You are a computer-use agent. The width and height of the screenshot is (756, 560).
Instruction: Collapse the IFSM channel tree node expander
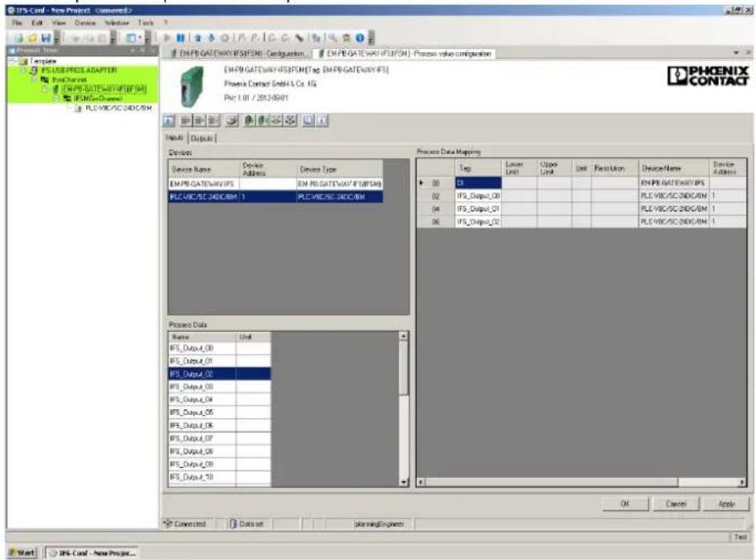56,99
